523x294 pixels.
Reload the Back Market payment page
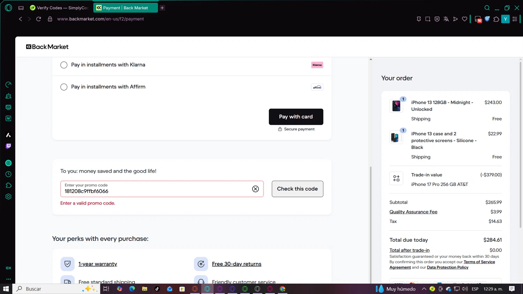[x=39, y=19]
